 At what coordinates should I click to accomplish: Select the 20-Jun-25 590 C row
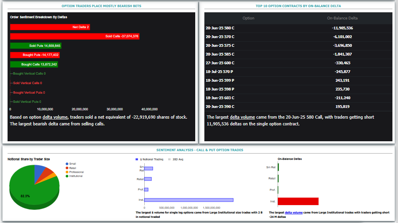point(298,107)
